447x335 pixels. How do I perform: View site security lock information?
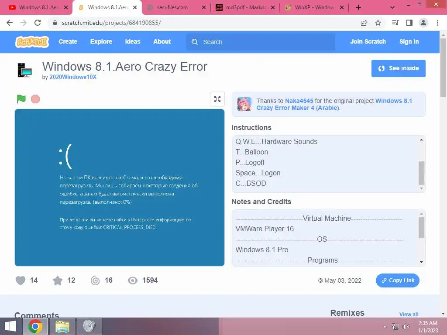coord(55,23)
